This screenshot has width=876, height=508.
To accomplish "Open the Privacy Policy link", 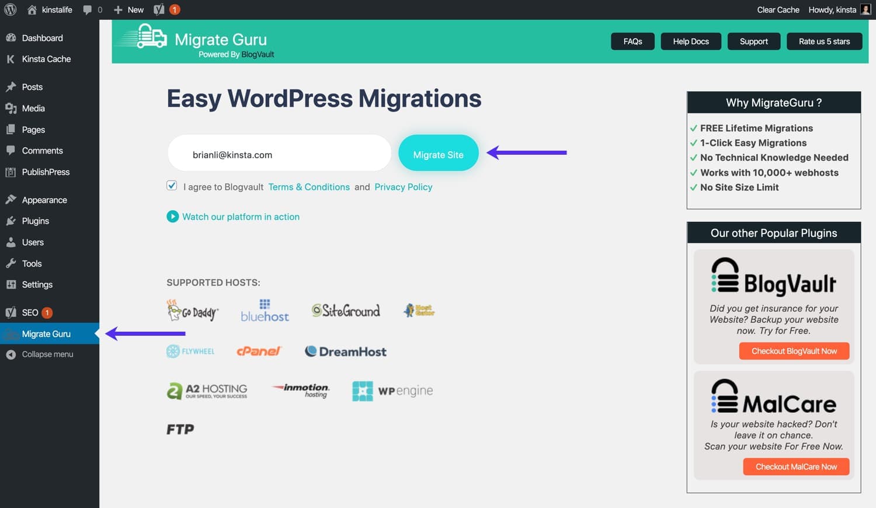I will pyautogui.click(x=403, y=187).
